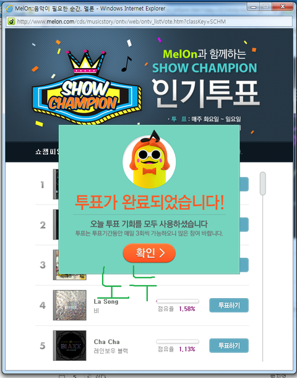The width and height of the screenshot is (297, 378).
Task: Click the vertical scrollbar thumb
Action: (263, 184)
